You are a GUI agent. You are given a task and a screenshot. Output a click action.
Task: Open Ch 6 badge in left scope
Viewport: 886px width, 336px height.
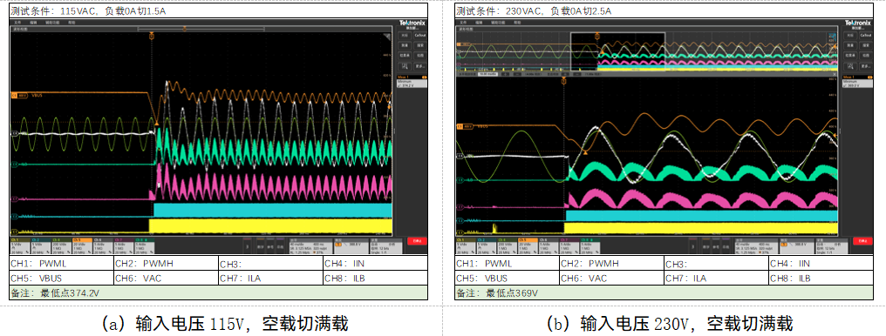tap(104, 245)
